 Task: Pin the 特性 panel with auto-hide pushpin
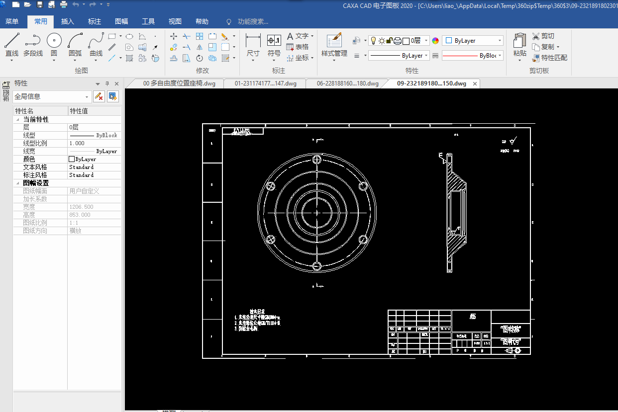pyautogui.click(x=107, y=84)
